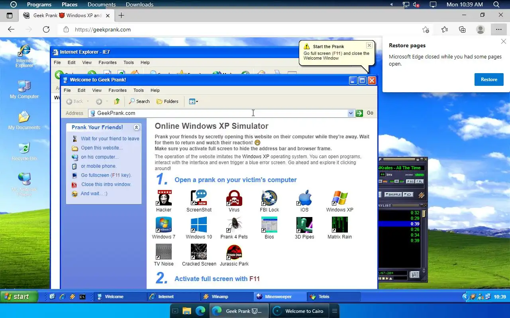
Task: Open the Address bar dropdown arrow
Action: (351, 113)
